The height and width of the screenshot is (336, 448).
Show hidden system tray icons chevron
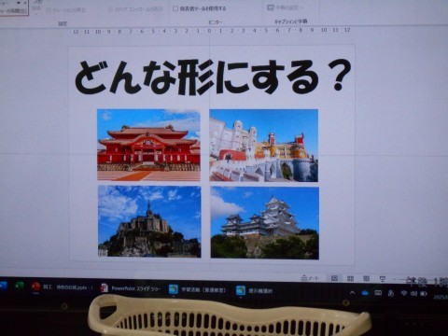pos(352,293)
